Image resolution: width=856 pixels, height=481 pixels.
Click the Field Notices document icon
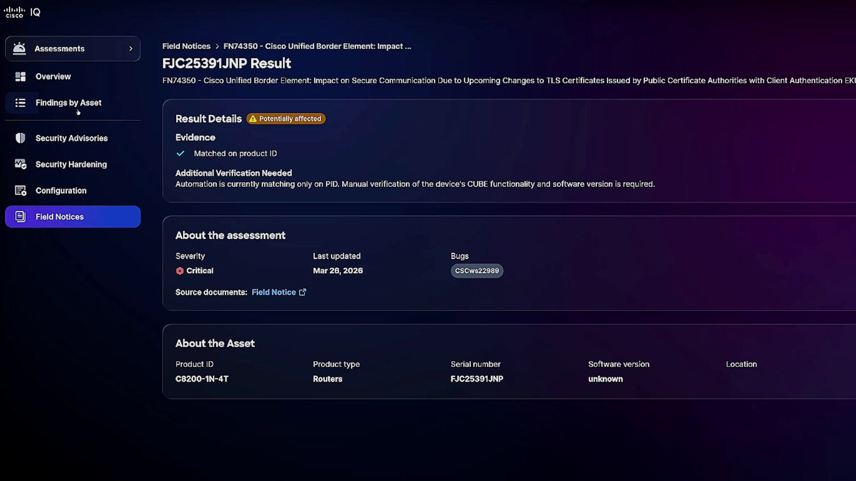tap(21, 217)
